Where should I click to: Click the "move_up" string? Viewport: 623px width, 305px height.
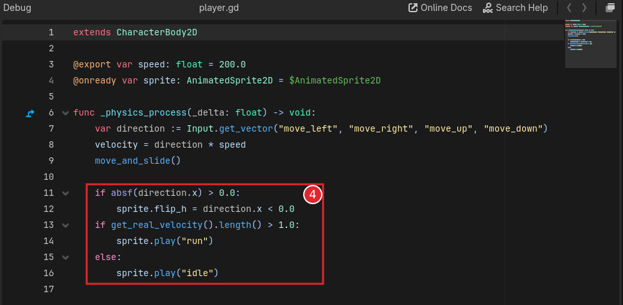449,128
